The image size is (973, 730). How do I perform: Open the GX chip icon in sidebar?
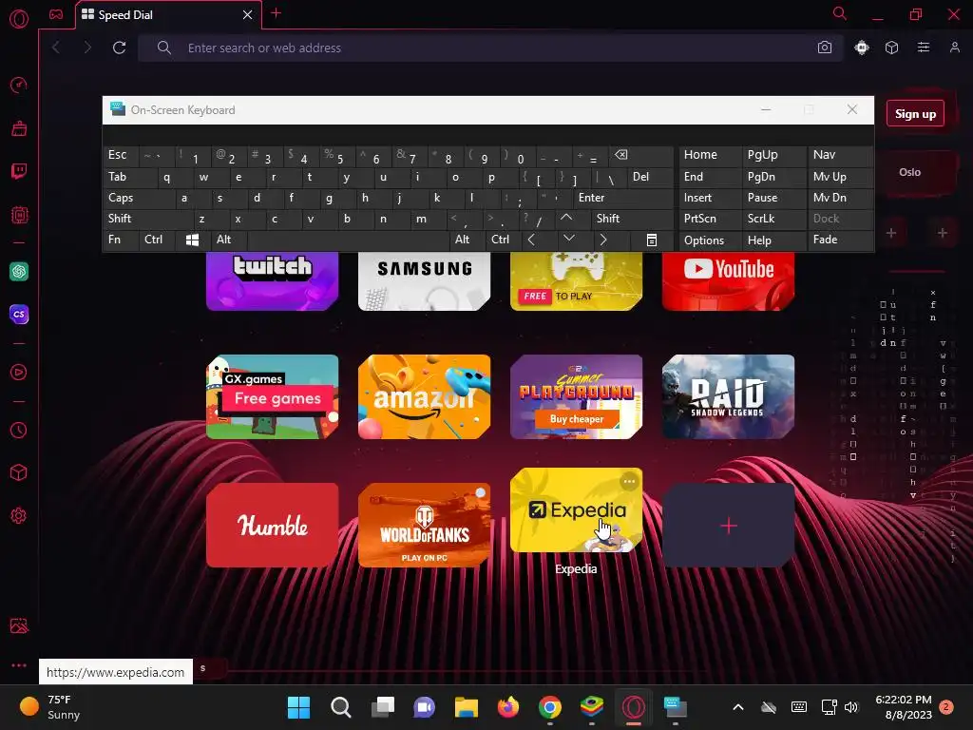[19, 215]
